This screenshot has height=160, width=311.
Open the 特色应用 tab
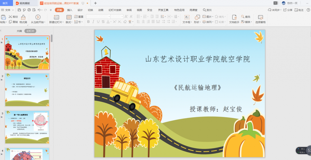click(x=179, y=10)
